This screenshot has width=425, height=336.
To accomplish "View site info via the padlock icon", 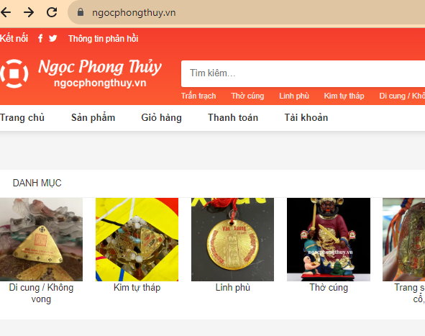I will (81, 12).
